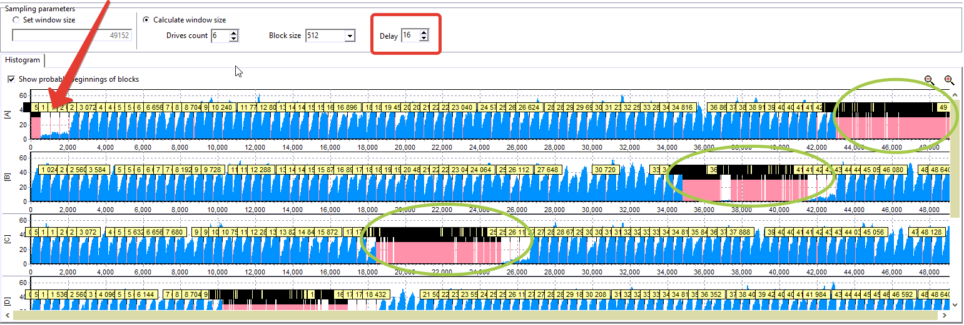This screenshot has height=325, width=964.
Task: Select the Set window size option
Action: (x=16, y=20)
